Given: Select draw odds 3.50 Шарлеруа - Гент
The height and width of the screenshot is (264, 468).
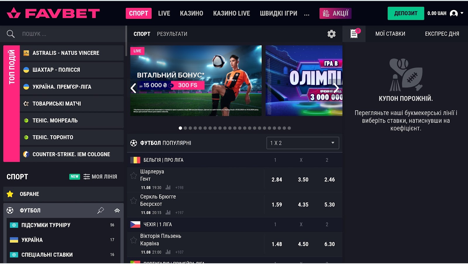Looking at the screenshot, I should pyautogui.click(x=303, y=180).
